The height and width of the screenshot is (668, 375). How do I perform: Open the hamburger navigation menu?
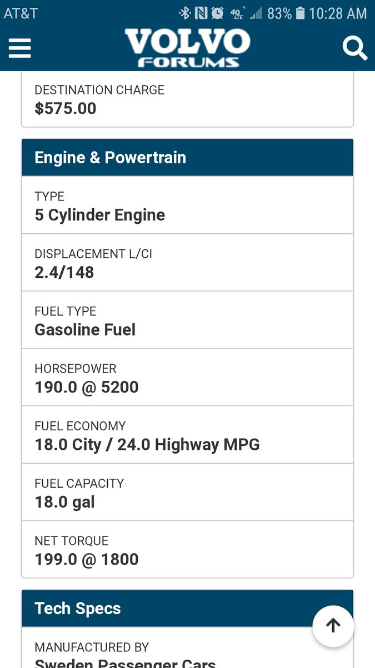[x=19, y=48]
